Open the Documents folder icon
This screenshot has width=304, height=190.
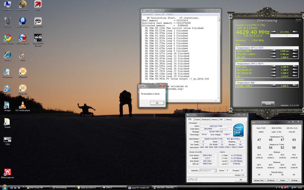click(8, 73)
